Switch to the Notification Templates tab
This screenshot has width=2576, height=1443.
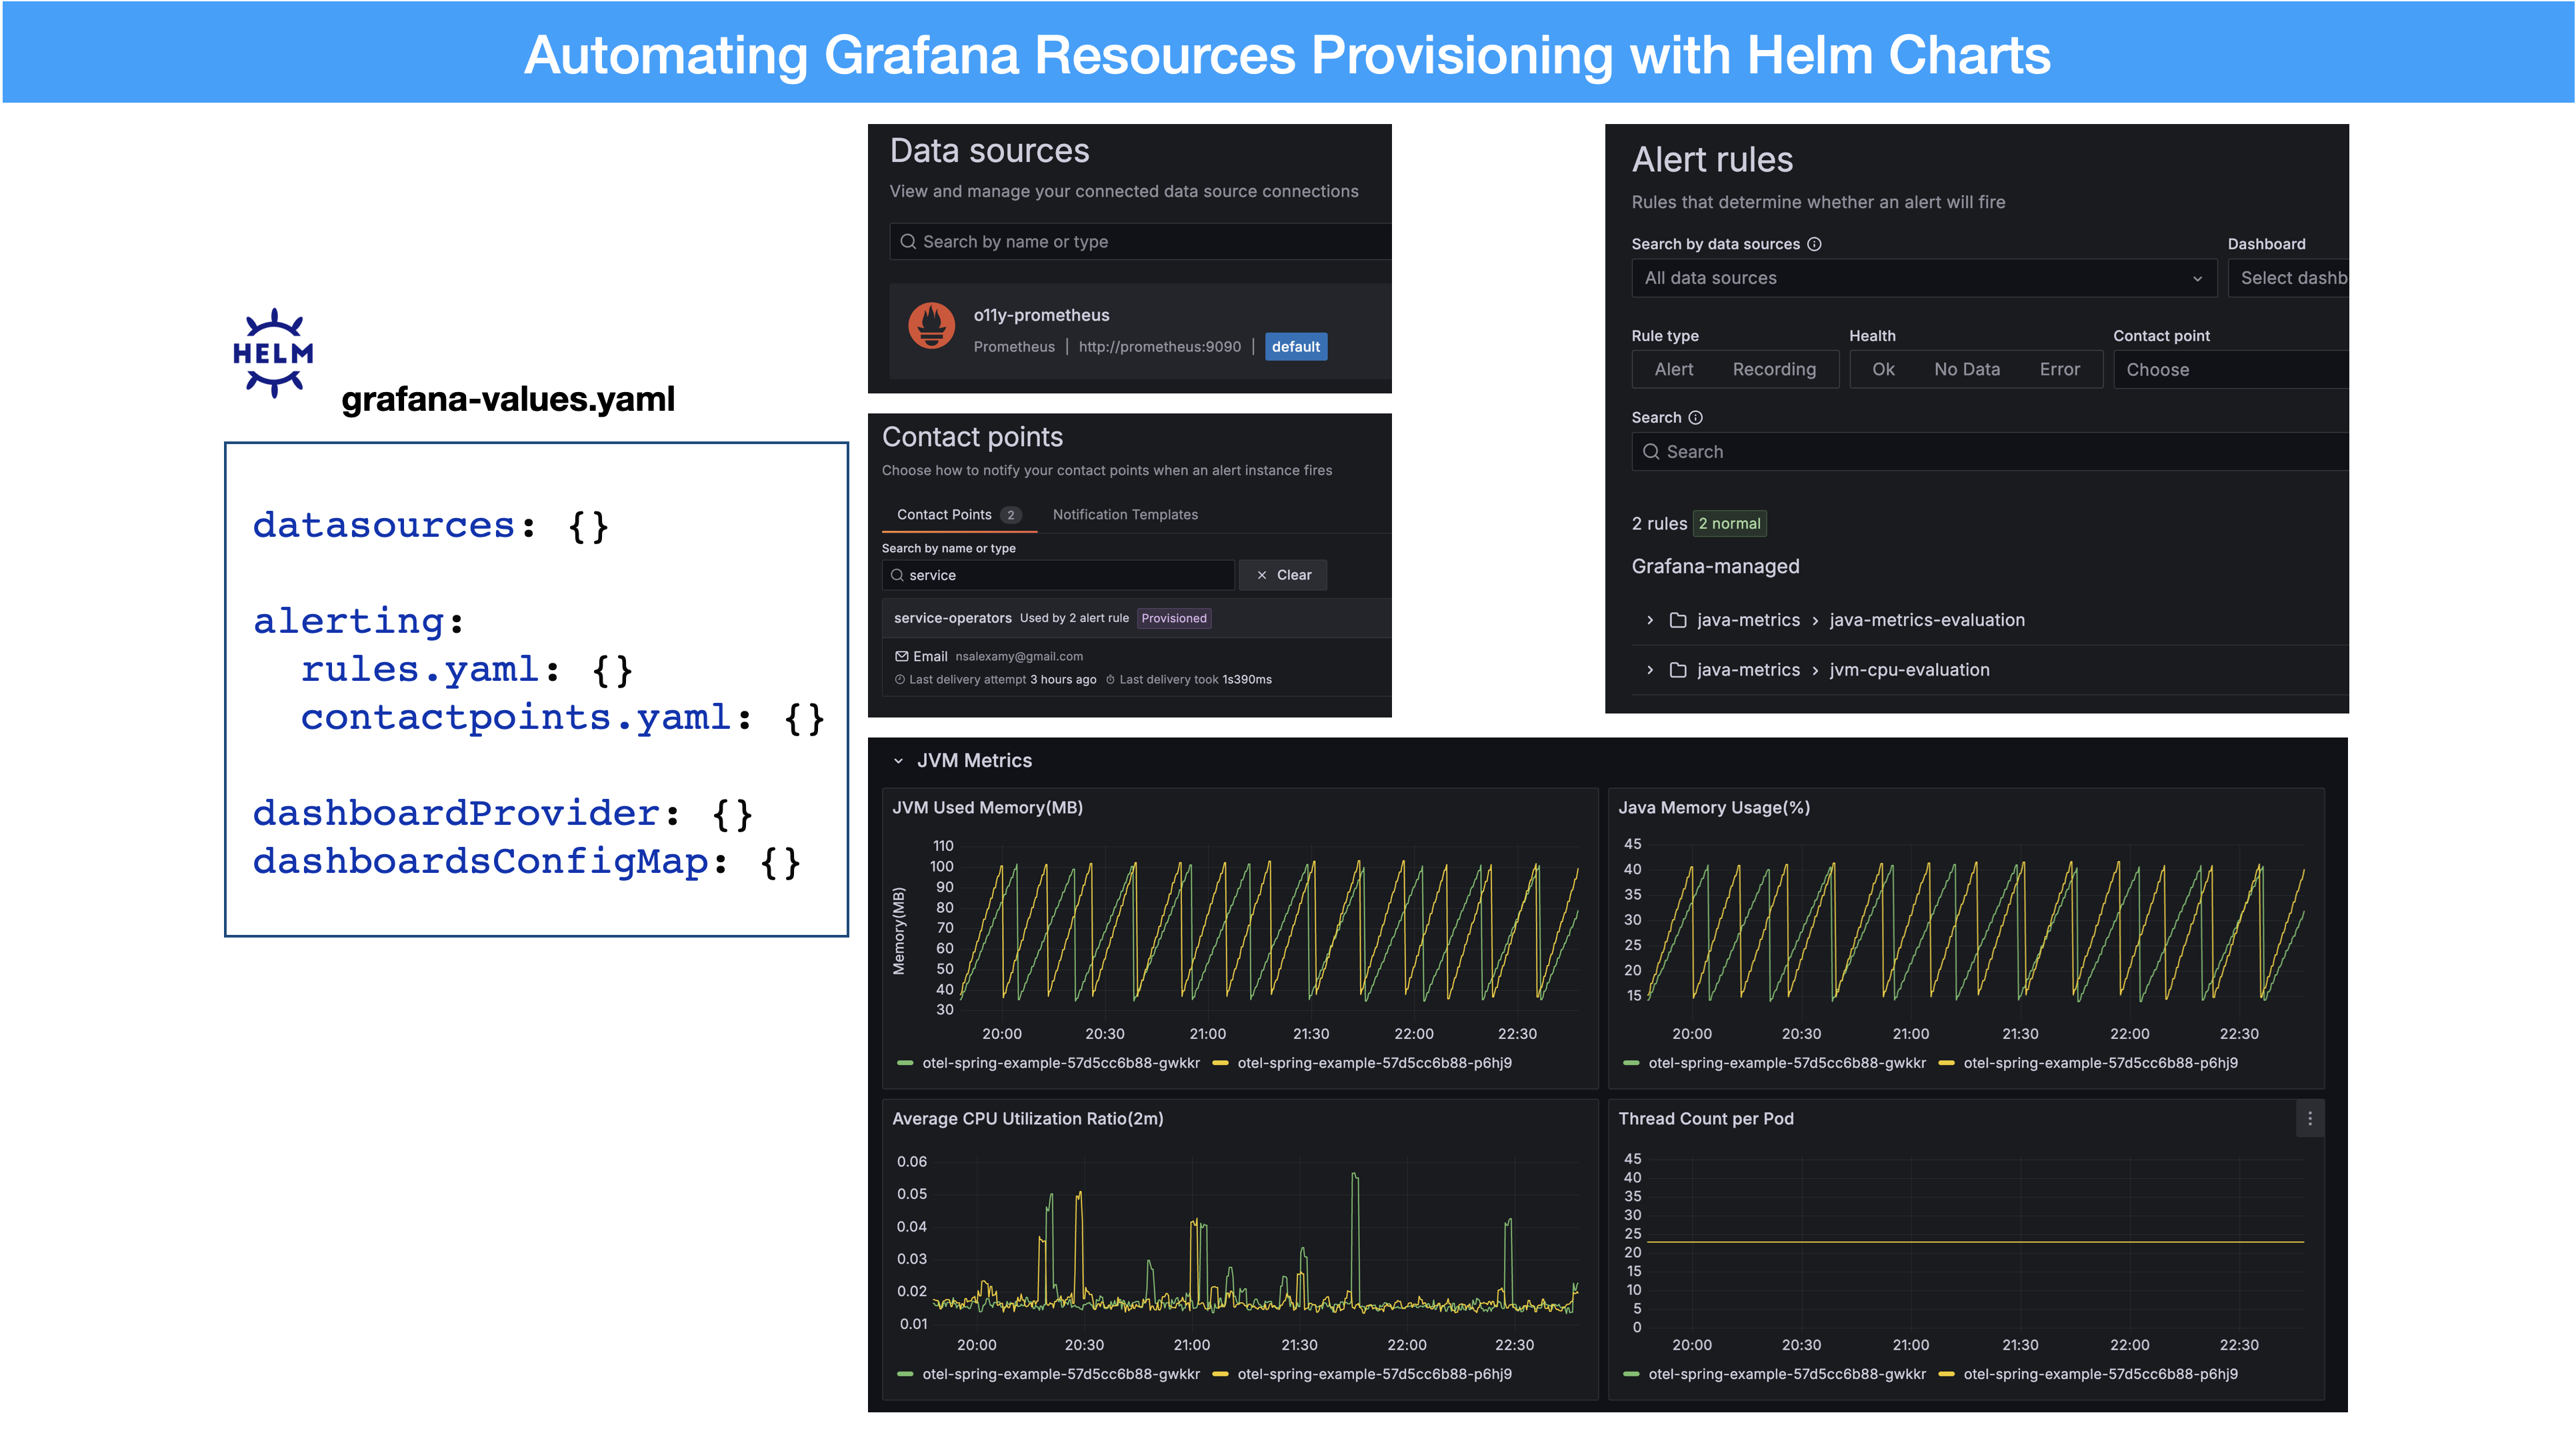pos(1125,515)
